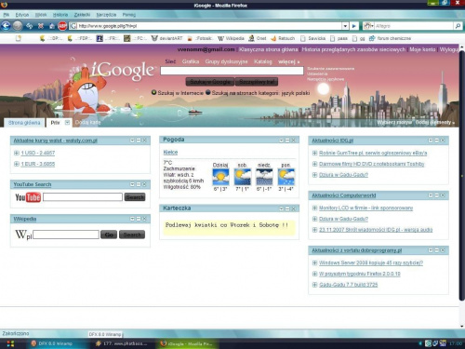
Task: Open the 'Kielce' weather location link
Action: point(170,153)
